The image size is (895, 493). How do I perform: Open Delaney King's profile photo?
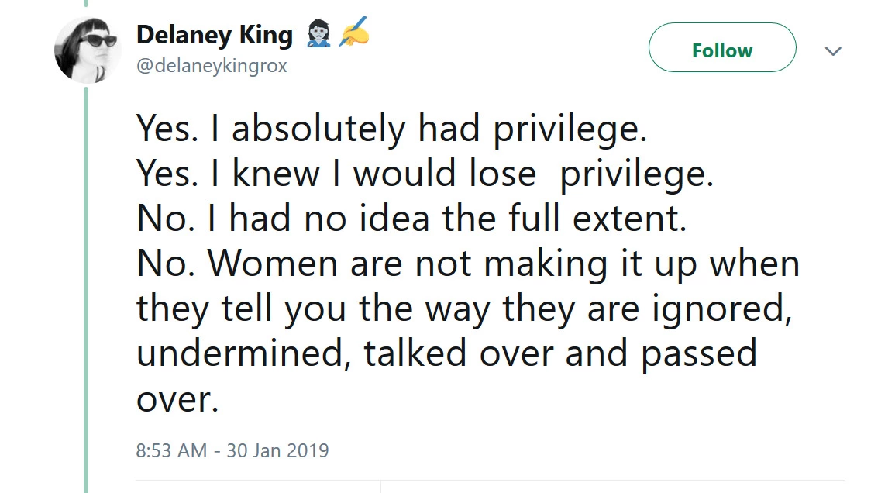86,51
